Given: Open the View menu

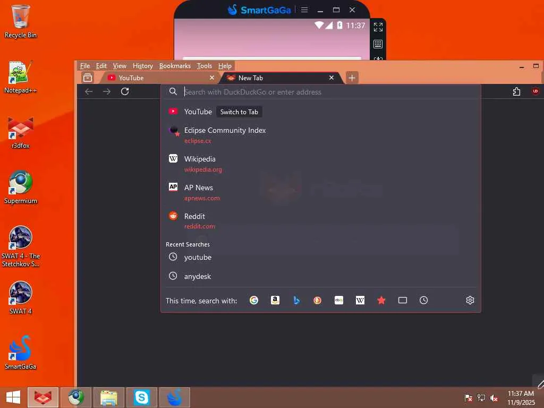Looking at the screenshot, I should 120,65.
